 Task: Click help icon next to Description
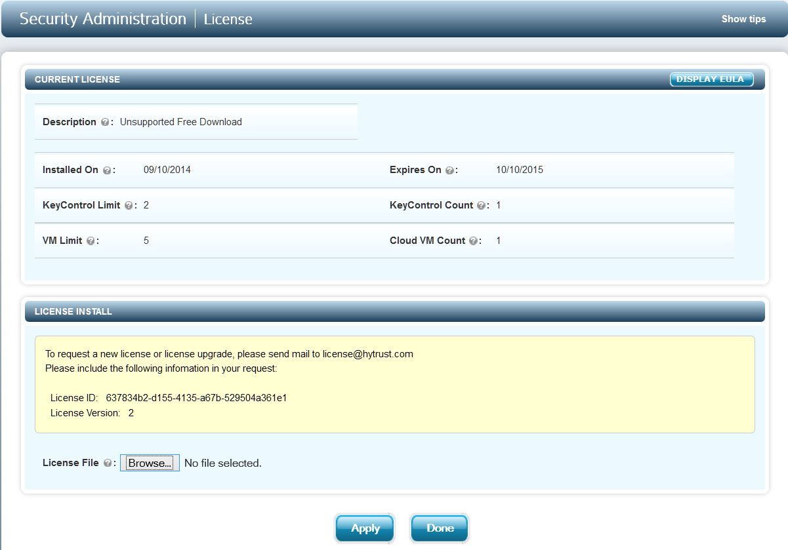(105, 123)
